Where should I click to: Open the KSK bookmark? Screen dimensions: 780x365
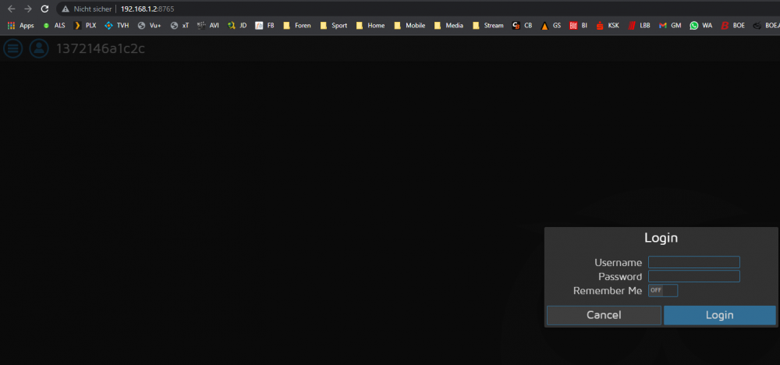(608, 26)
